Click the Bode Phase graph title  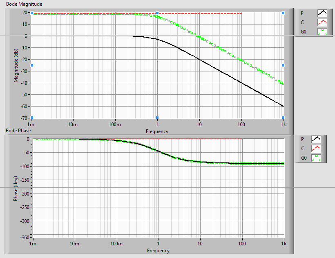[18, 131]
